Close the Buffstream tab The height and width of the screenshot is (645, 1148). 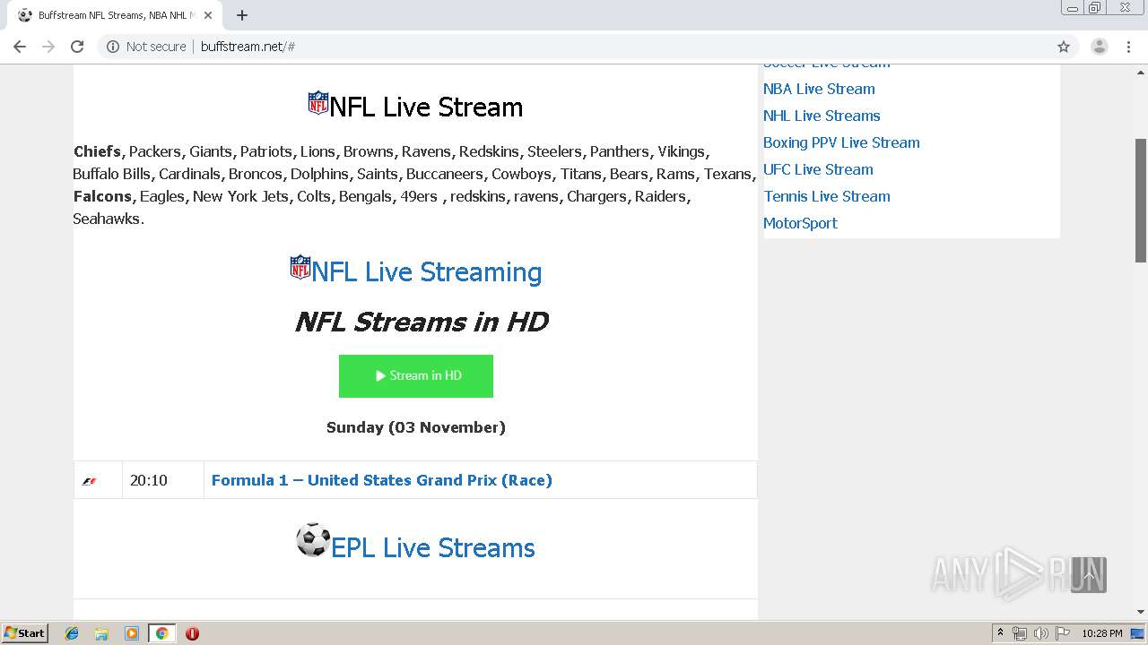coord(208,15)
